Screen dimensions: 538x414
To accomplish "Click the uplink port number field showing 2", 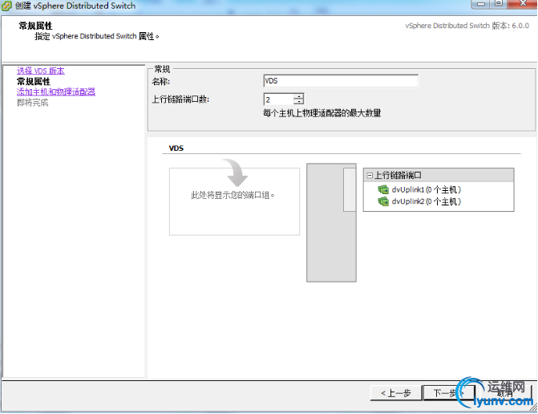I will pyautogui.click(x=278, y=99).
